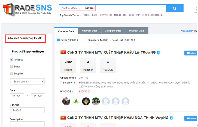
Task: Follow CÔNG TY TNHH MTV Lữ Trường
Action: pyautogui.click(x=191, y=53)
